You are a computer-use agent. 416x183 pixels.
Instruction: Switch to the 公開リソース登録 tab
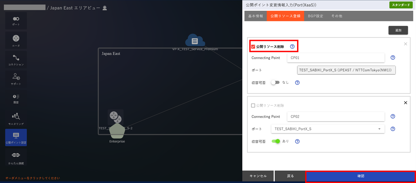click(285, 16)
